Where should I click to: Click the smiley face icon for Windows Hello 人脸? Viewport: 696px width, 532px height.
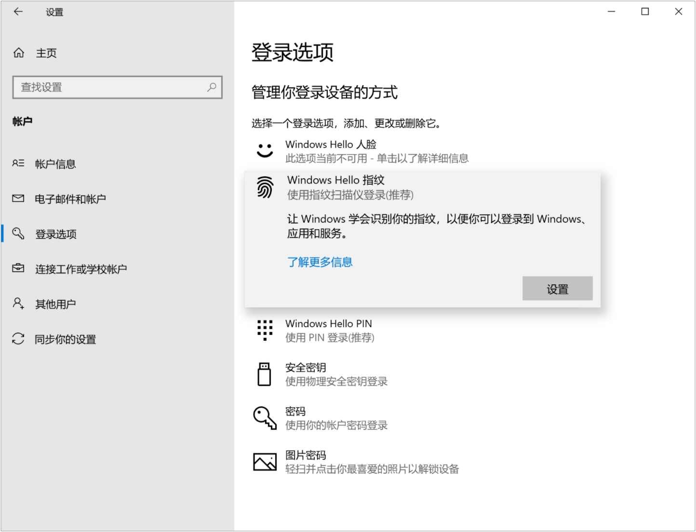point(265,150)
